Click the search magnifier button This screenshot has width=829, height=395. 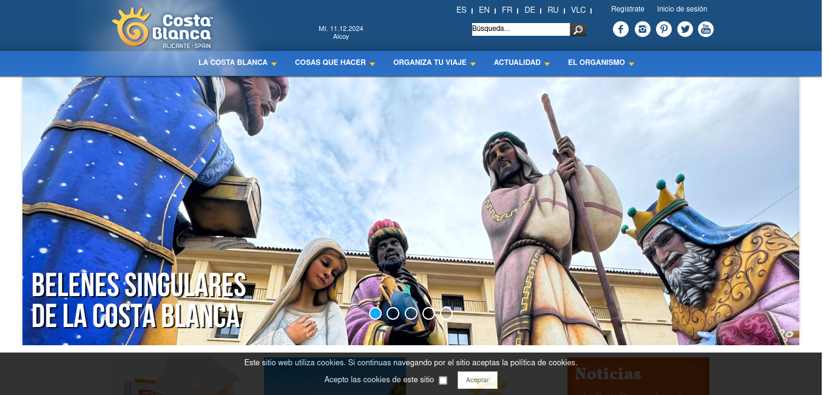(578, 30)
